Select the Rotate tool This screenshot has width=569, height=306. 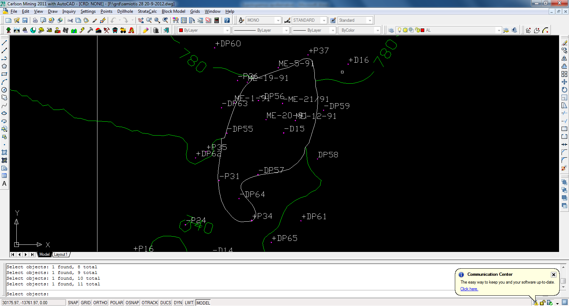[564, 90]
